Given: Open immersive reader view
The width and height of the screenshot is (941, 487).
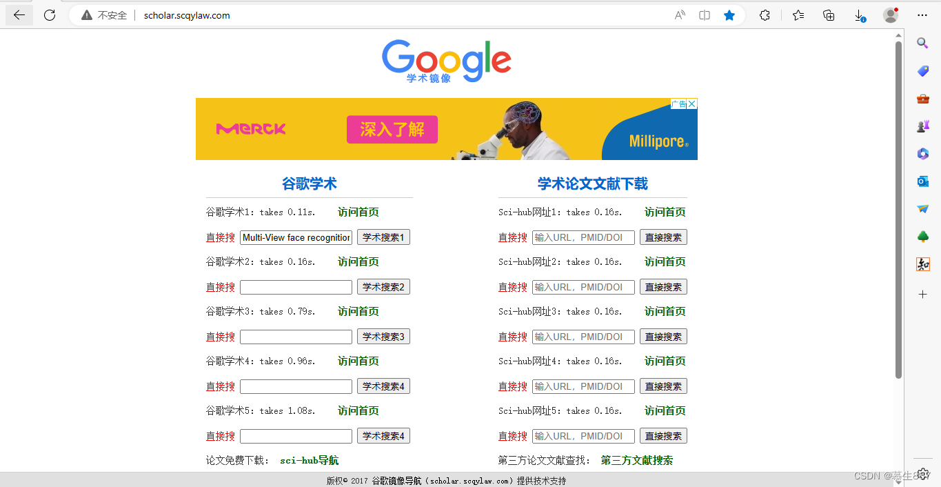Looking at the screenshot, I should [705, 15].
